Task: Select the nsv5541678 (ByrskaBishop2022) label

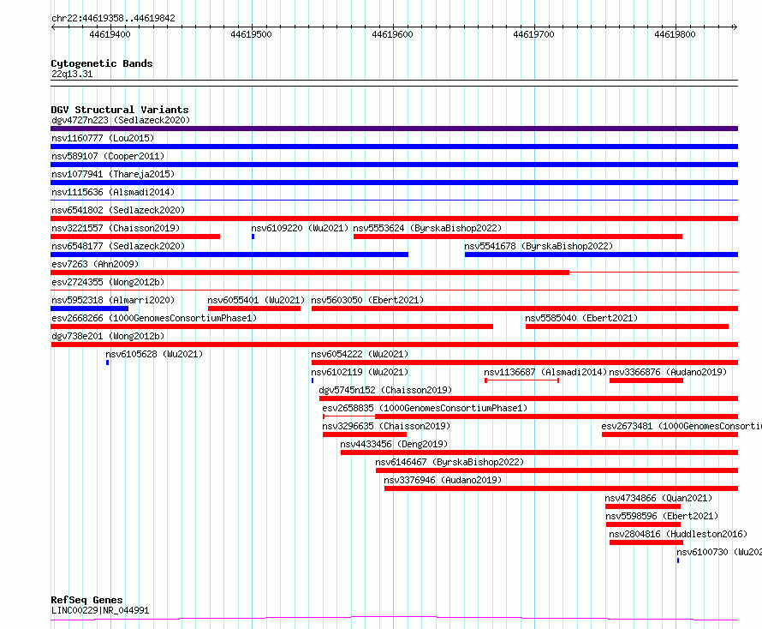Action: pos(539,246)
